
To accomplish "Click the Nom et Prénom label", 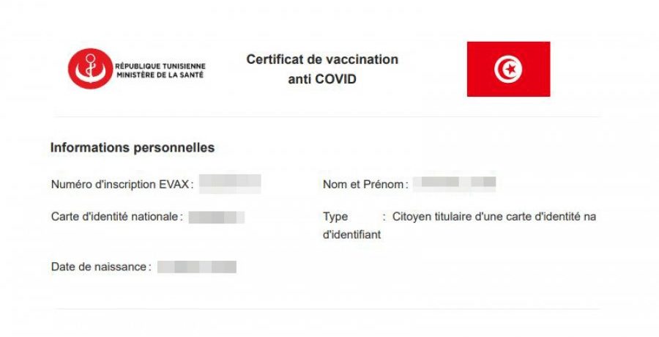I will coord(363,185).
